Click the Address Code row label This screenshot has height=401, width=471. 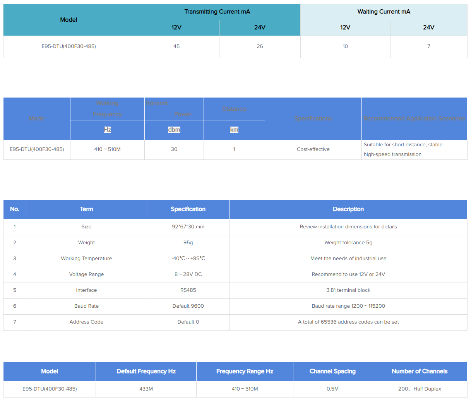pos(86,322)
